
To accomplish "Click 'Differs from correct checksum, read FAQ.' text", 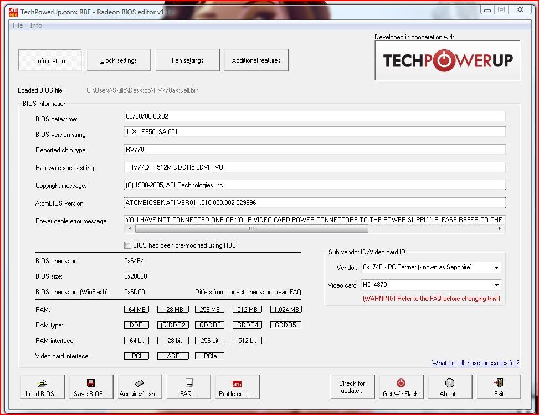I will click(249, 292).
